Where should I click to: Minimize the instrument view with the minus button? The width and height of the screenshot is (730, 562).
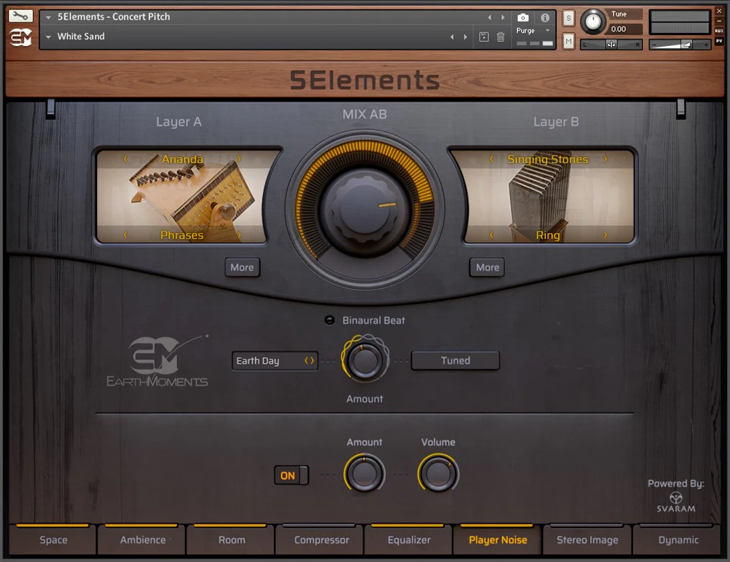719,21
